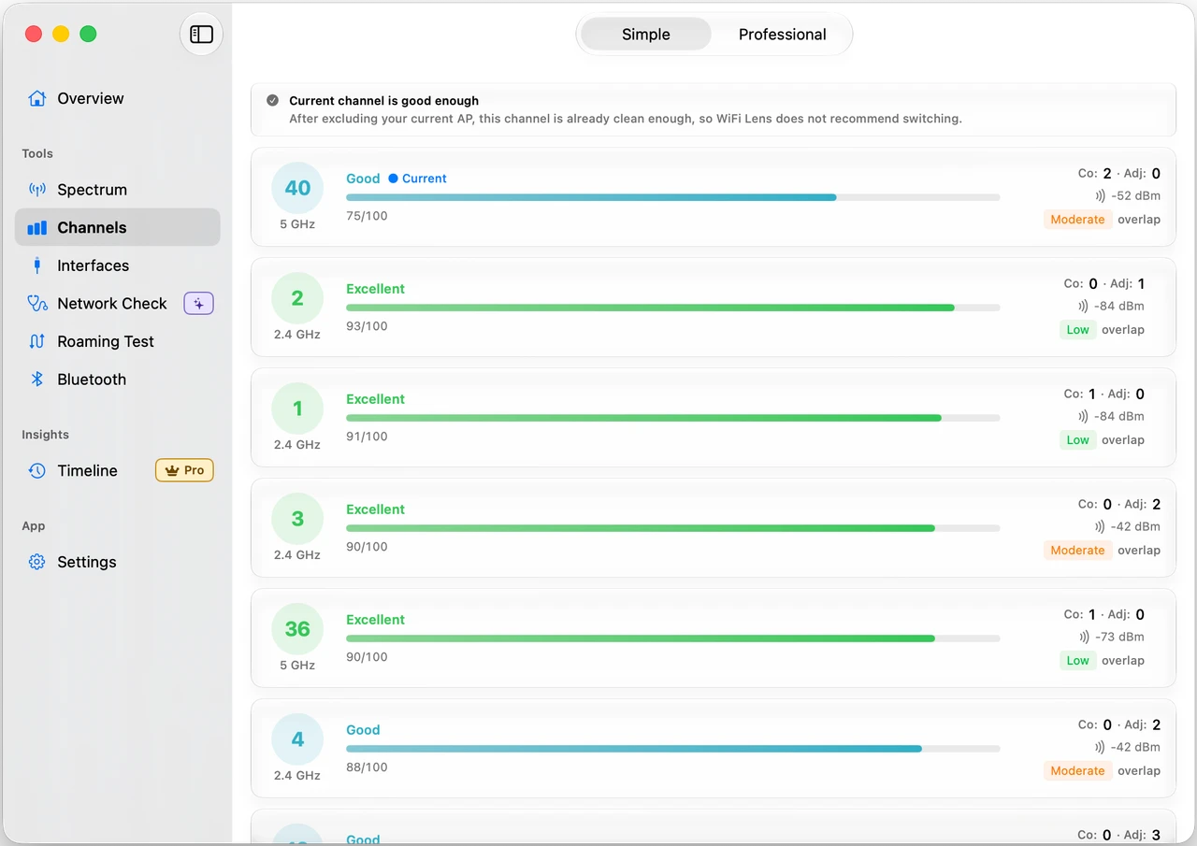Viewport: 1197px width, 846px height.
Task: Click the Network Check stethoscope icon
Action: [x=37, y=304]
